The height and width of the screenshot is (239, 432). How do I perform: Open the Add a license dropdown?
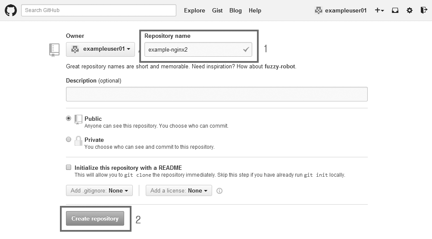click(x=178, y=190)
